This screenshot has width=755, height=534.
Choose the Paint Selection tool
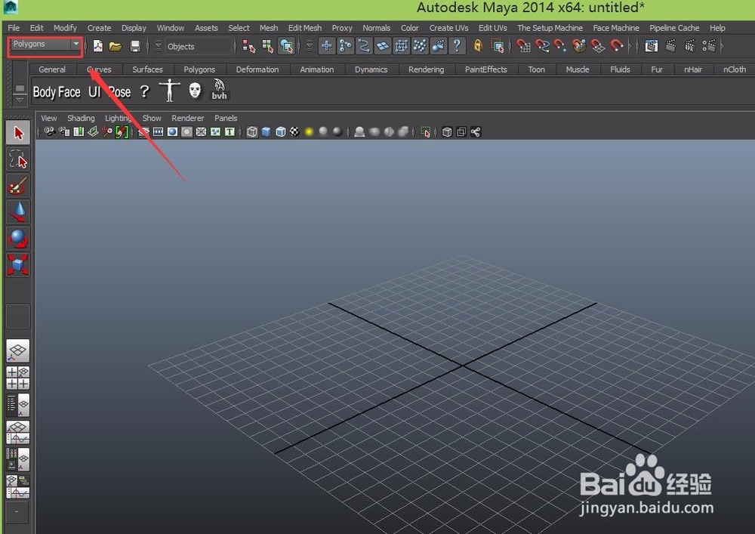[x=18, y=186]
